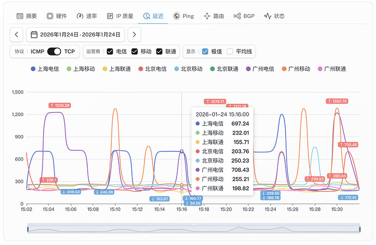Image resolution: width=376 pixels, height=245 pixels.
Task: Click the 249.03 minimum marker
Action: click(x=71, y=192)
